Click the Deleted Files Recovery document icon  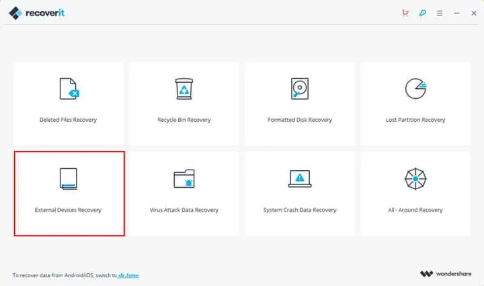tap(69, 89)
